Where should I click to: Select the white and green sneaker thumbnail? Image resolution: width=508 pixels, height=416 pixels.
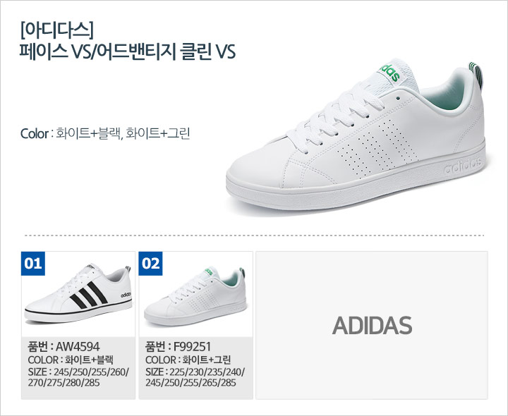click(195, 296)
